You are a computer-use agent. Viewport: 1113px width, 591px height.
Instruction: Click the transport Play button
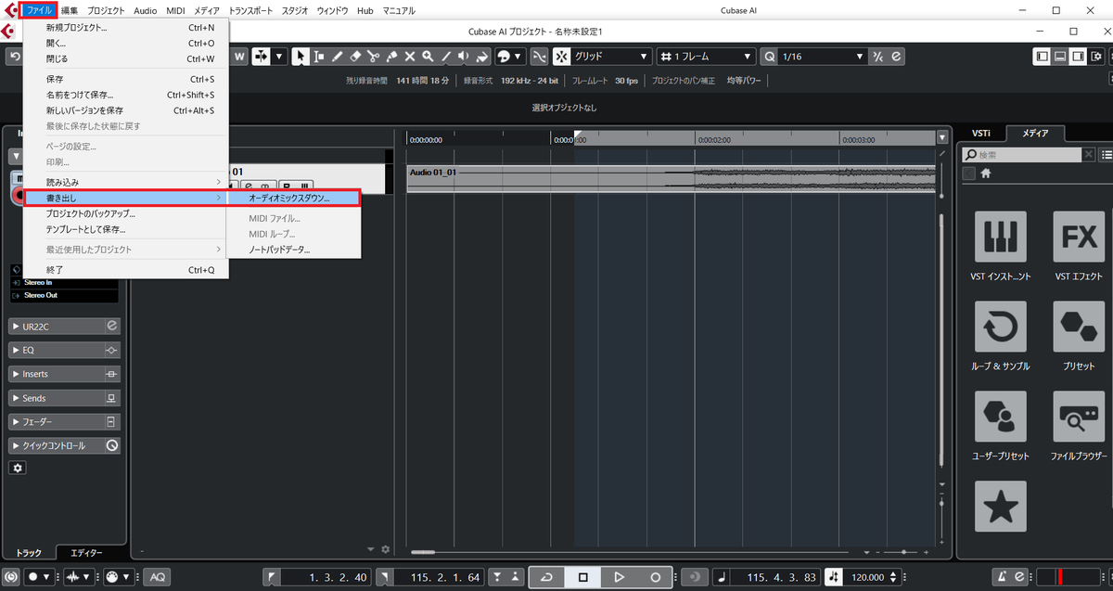coord(619,577)
